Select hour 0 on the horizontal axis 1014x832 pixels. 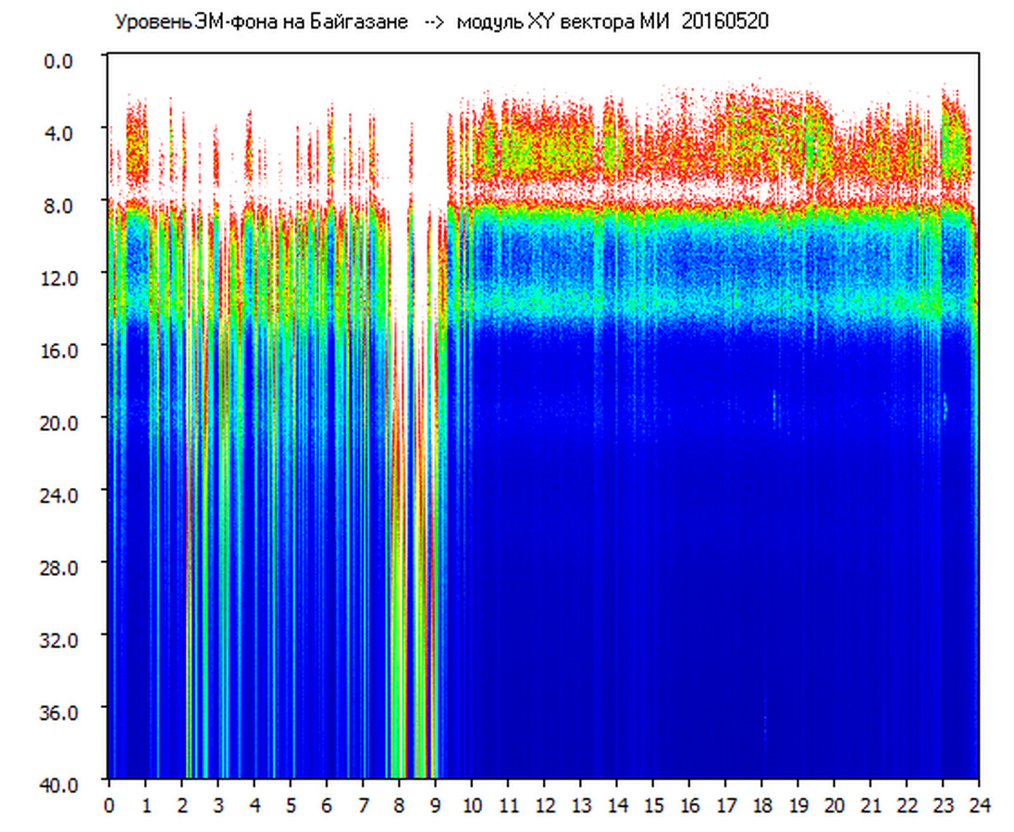[x=109, y=805]
